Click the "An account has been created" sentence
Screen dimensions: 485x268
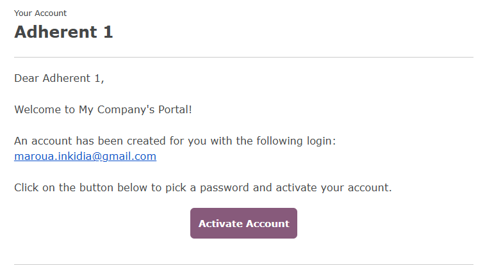point(174,141)
